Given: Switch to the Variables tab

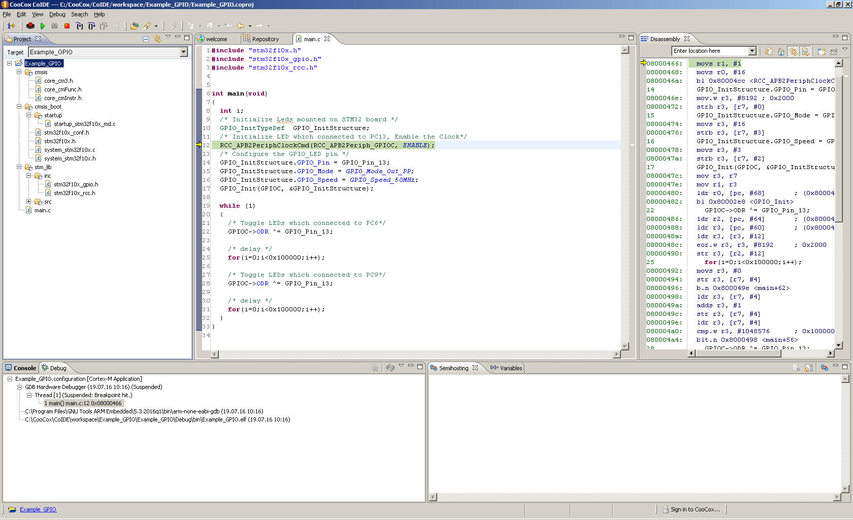Looking at the screenshot, I should click(x=506, y=368).
